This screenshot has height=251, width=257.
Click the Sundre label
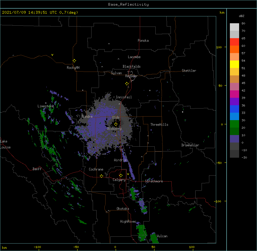coord(87,117)
